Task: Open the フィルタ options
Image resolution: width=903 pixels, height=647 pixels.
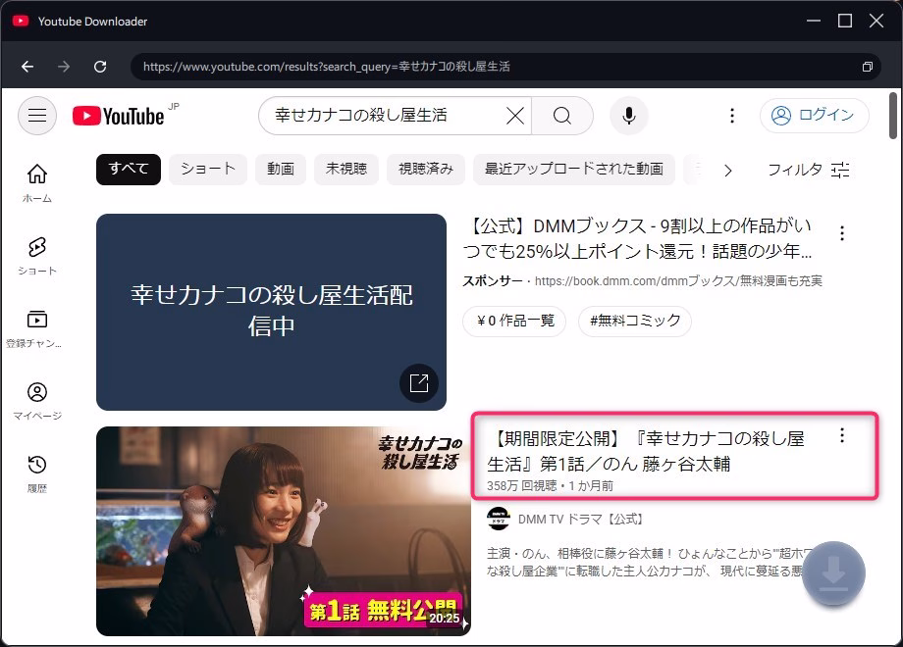Action: pyautogui.click(x=809, y=170)
